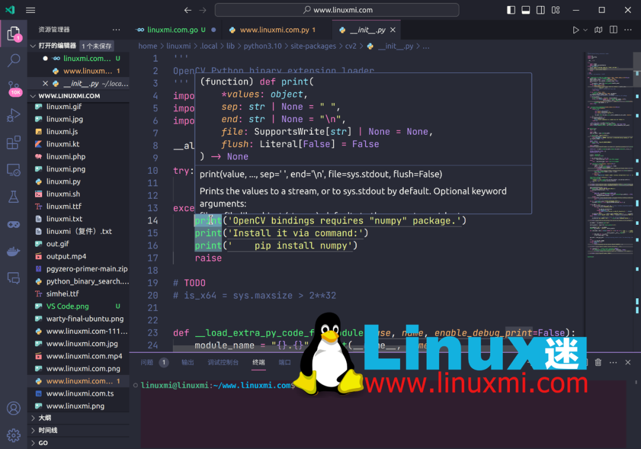The width and height of the screenshot is (641, 449).
Task: Click the 1 个未保存 unsaved badge
Action: (97, 46)
